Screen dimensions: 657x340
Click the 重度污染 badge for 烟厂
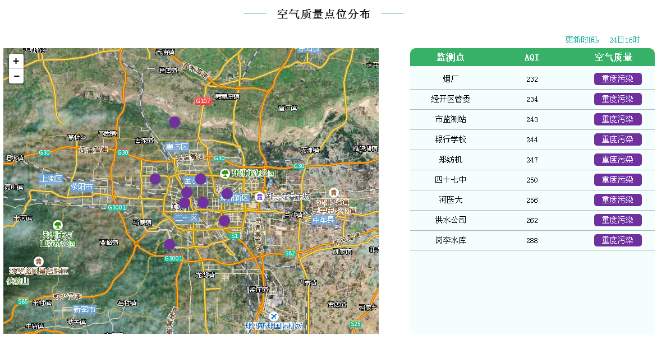pyautogui.click(x=617, y=79)
